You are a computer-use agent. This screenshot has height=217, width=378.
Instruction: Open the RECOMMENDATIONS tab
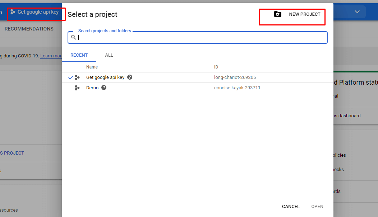click(29, 28)
